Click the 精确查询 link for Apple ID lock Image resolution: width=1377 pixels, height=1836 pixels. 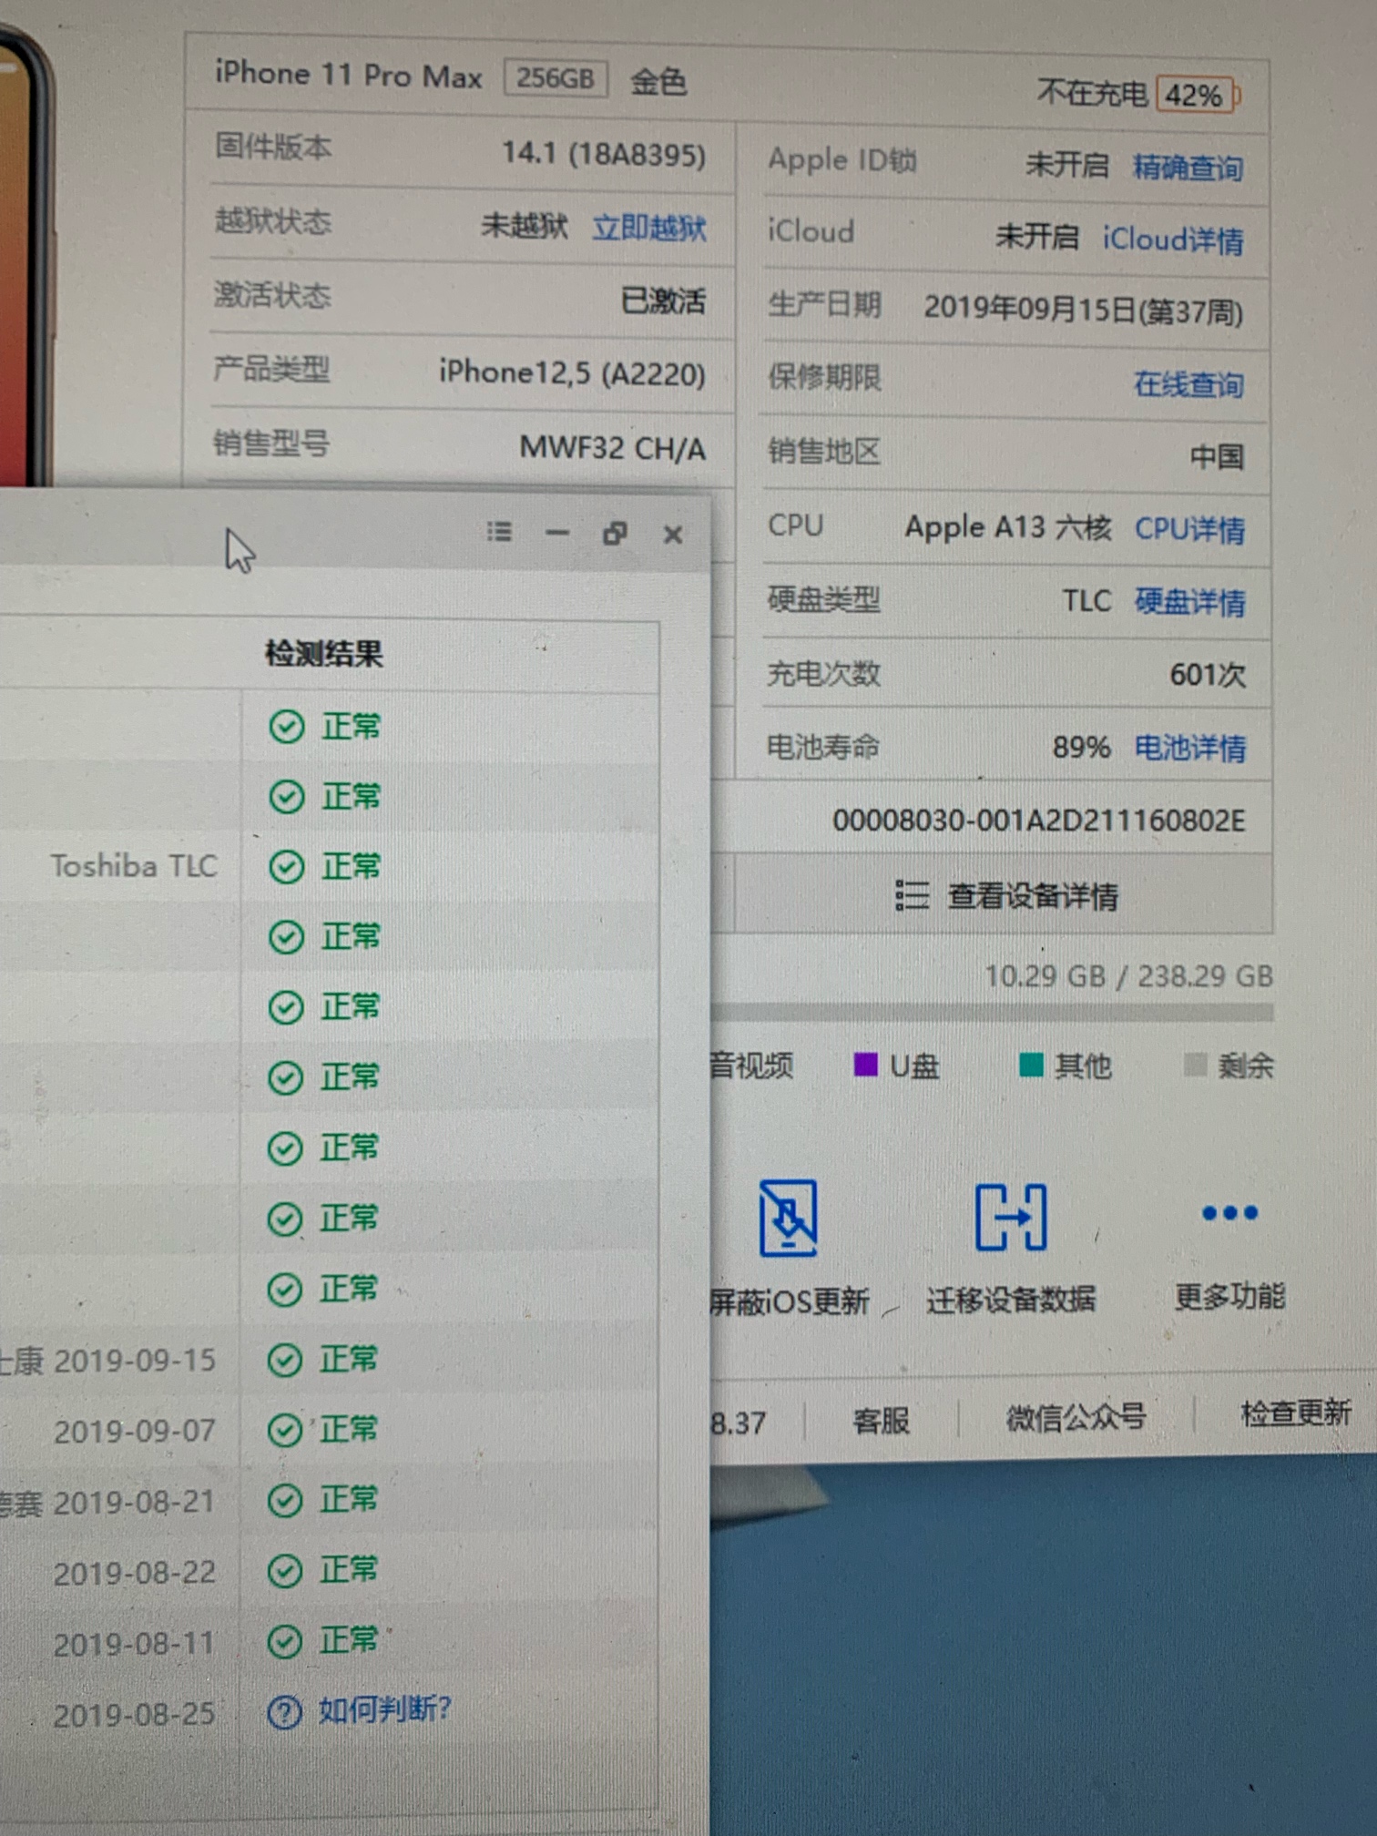click(1188, 168)
